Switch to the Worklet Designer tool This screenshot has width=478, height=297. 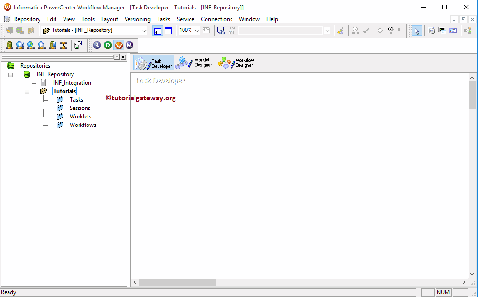pos(194,63)
